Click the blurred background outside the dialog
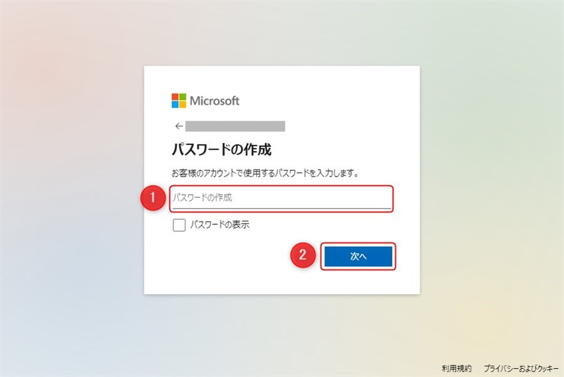This screenshot has width=564, height=377. coord(72,180)
